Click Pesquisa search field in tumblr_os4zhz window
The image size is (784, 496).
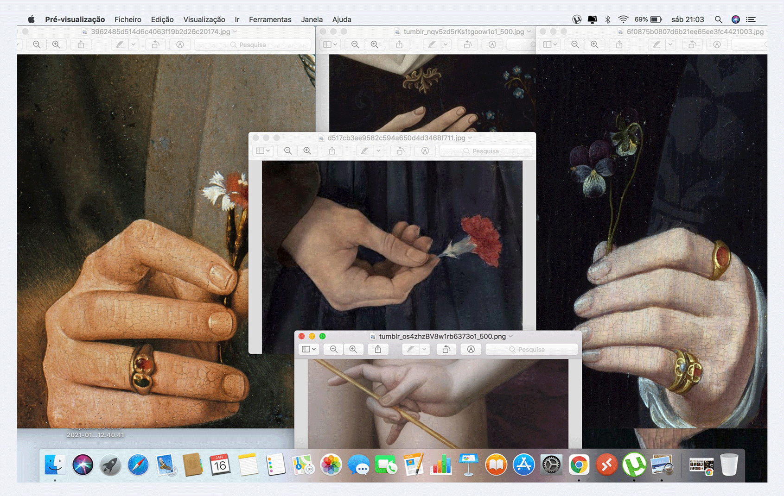[532, 349]
